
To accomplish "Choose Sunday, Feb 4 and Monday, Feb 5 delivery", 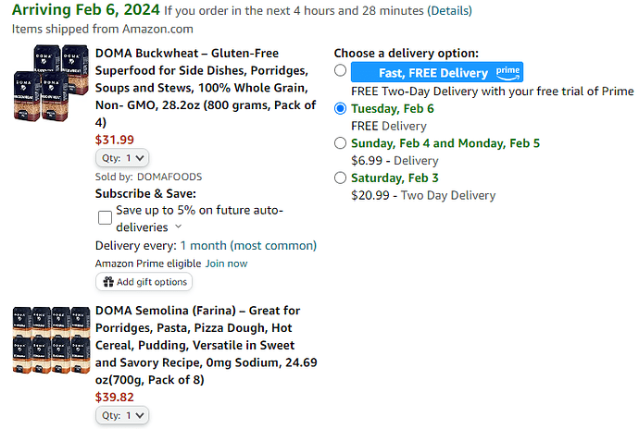I will [x=340, y=143].
